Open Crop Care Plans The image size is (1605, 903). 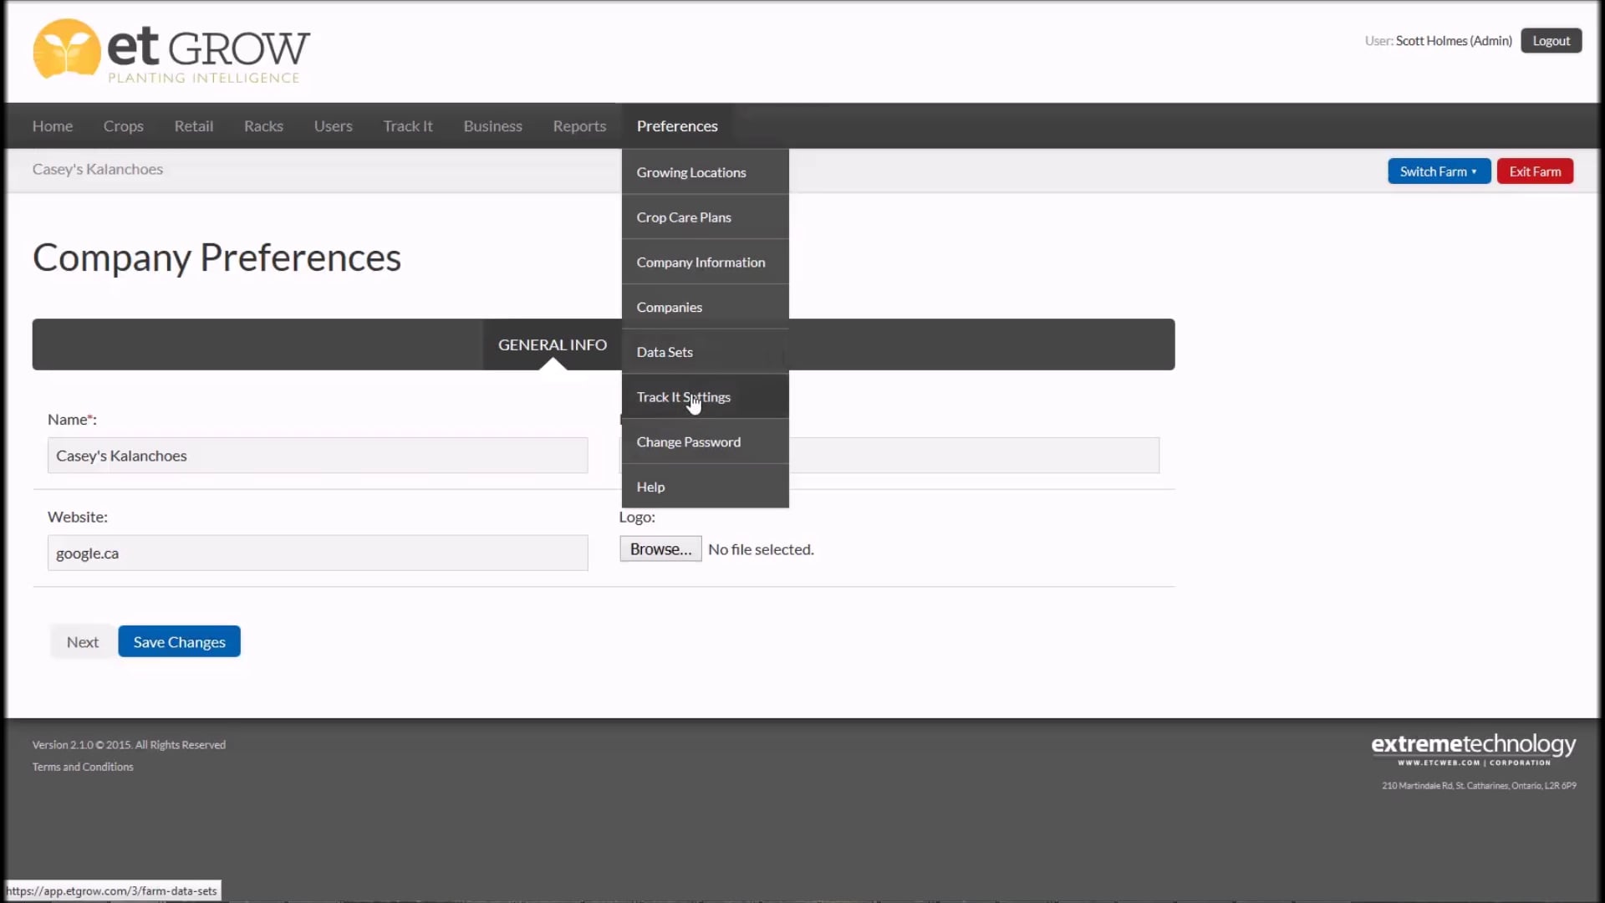pos(684,217)
